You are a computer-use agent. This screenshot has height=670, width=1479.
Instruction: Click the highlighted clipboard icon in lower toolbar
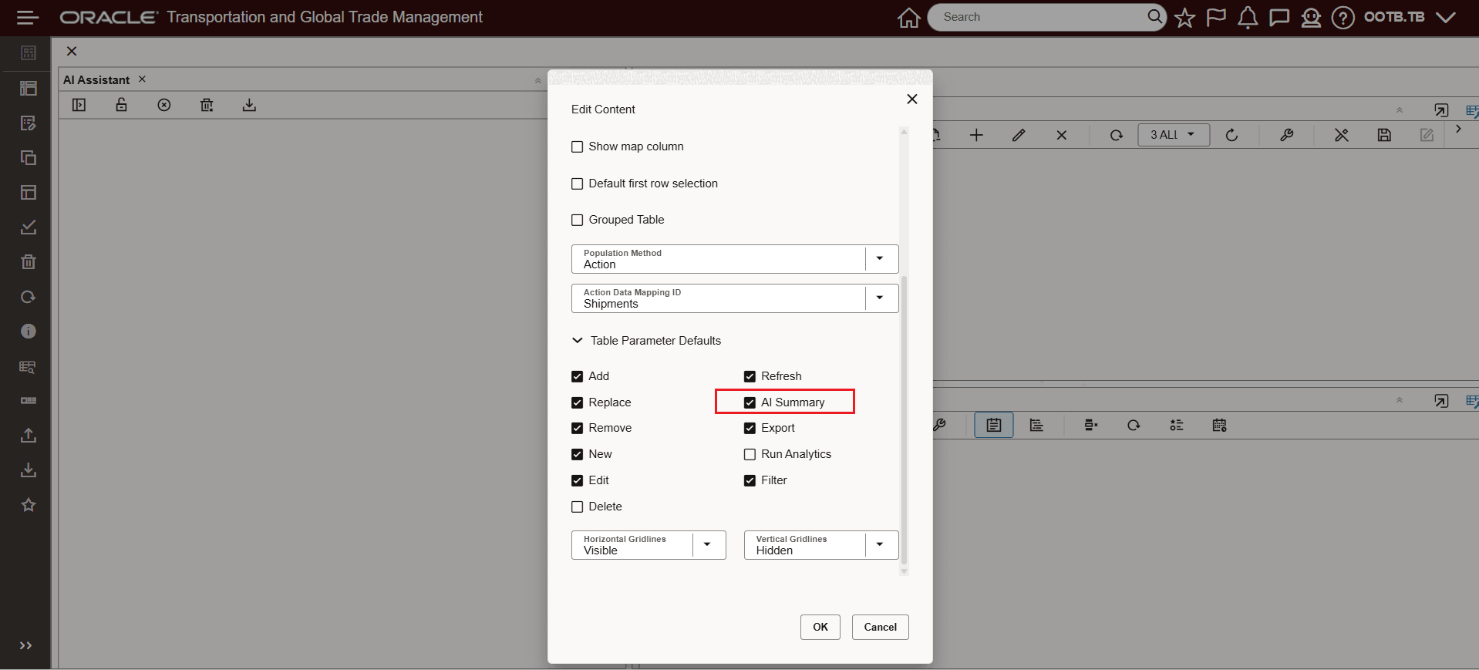(994, 425)
